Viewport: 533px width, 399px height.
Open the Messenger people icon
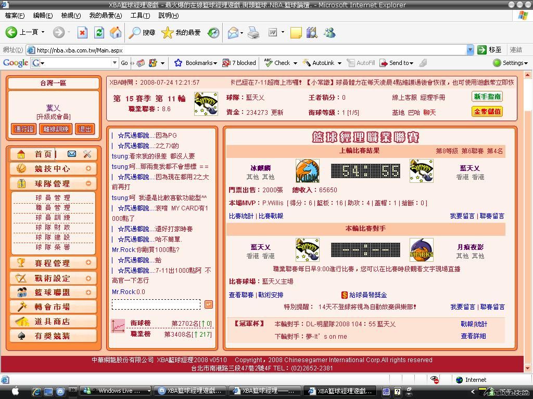(x=329, y=33)
